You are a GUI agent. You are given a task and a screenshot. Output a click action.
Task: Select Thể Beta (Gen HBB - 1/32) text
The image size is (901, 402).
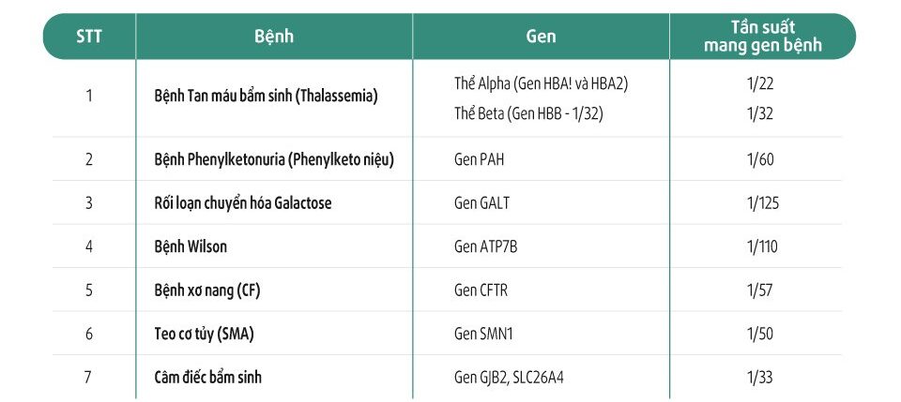528,113
